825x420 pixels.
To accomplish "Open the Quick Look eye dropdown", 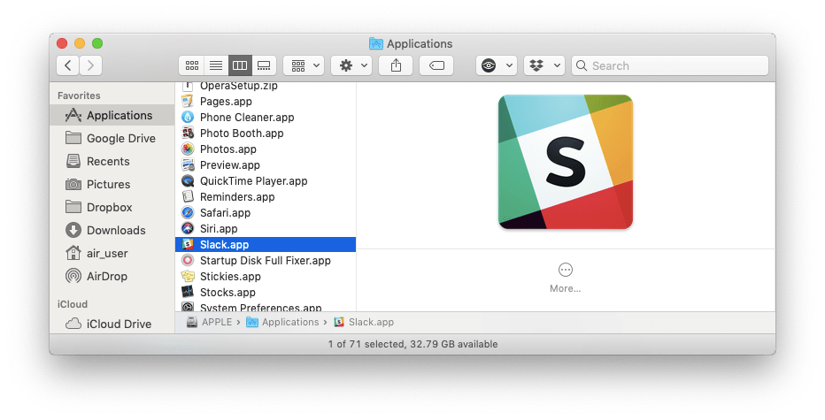I will [x=497, y=65].
